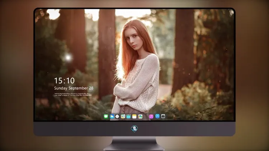Open the blue App Store icon
This screenshot has height=151, width=269.
[157, 116]
